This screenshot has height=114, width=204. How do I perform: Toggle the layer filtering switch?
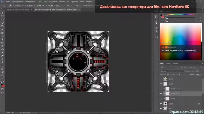click(x=201, y=67)
